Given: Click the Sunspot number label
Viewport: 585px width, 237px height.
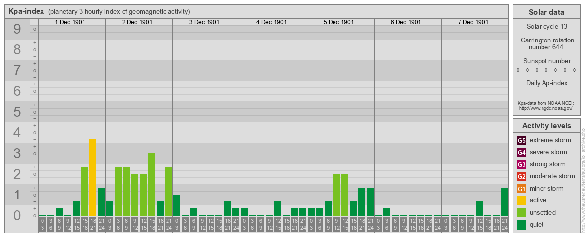Looking at the screenshot, I should coord(547,61).
